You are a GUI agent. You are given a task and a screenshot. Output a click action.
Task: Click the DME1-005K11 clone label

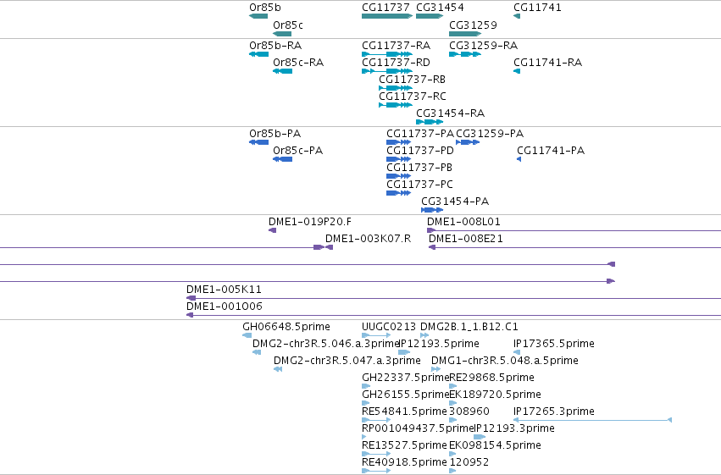pos(224,290)
